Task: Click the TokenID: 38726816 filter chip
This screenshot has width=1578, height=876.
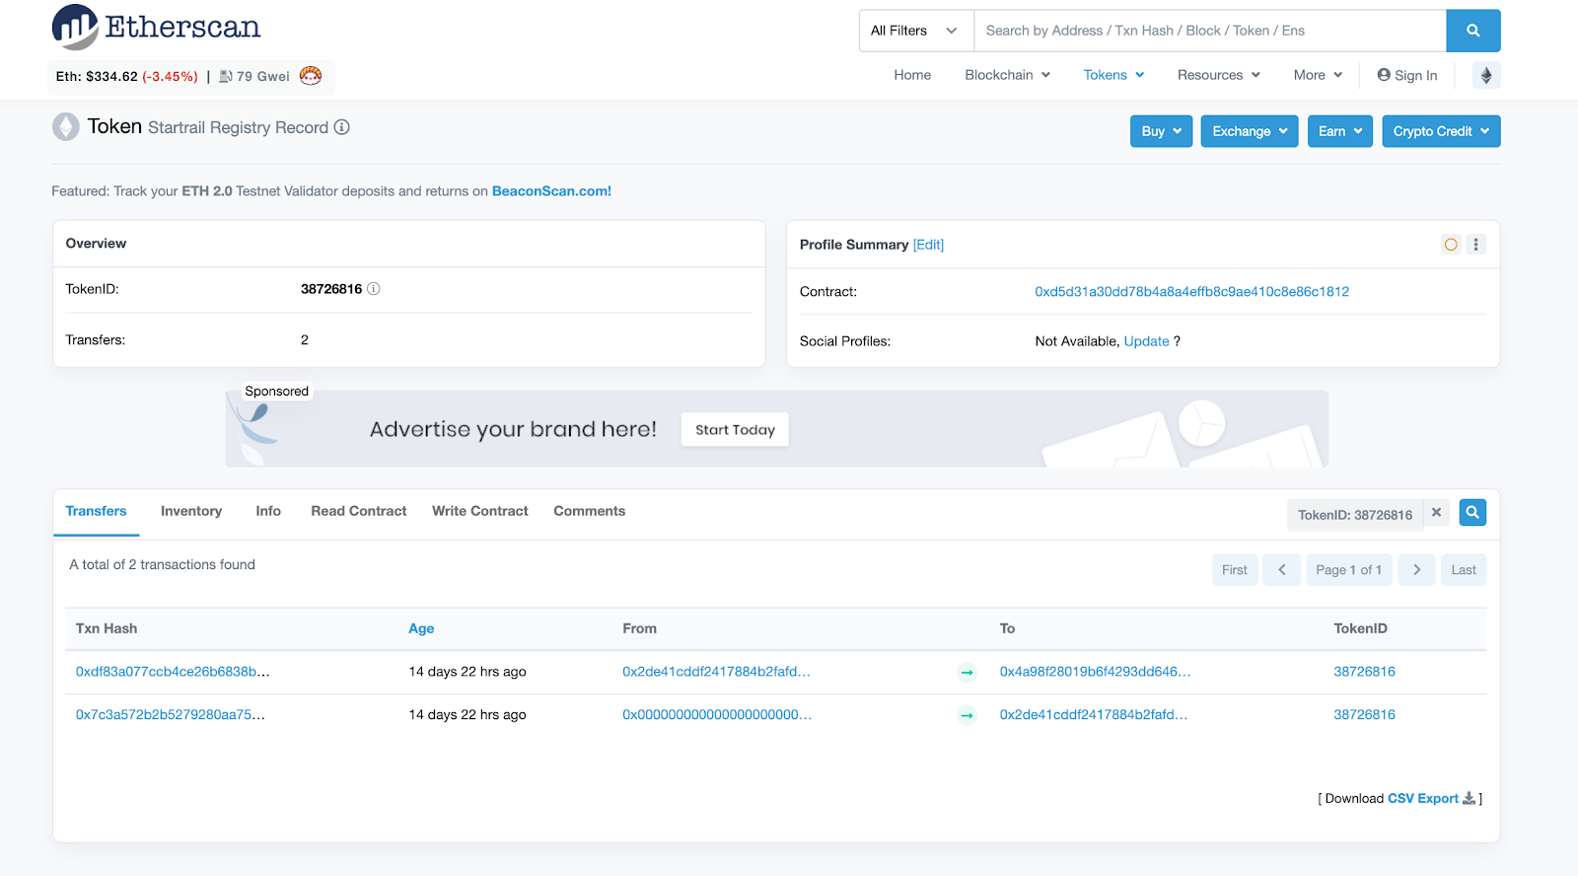Action: [x=1355, y=515]
